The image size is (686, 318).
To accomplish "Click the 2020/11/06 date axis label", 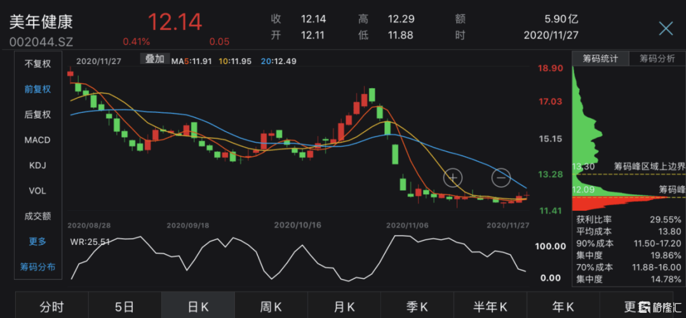I will click(407, 225).
